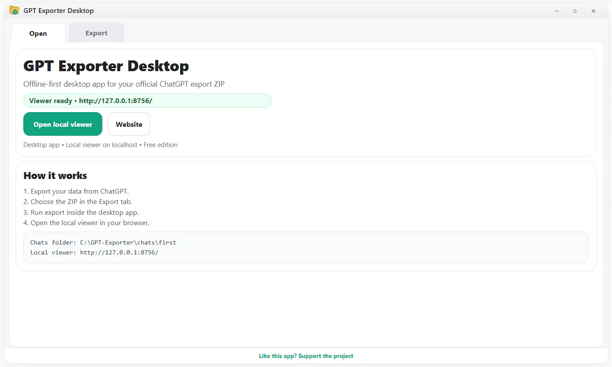Click the Chats folder path line
Image resolution: width=612 pixels, height=367 pixels.
pos(103,242)
